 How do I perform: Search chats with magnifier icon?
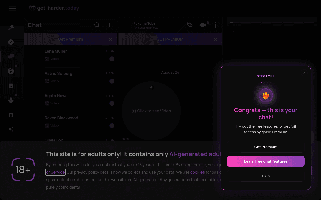point(97,25)
